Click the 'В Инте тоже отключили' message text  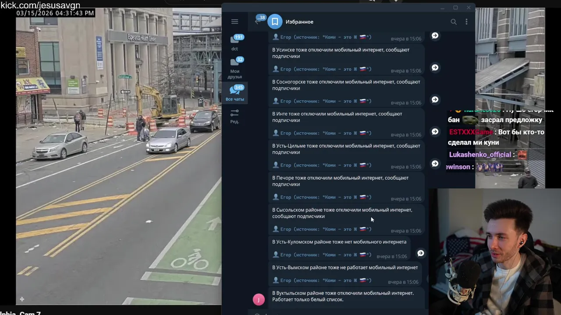tap(337, 117)
